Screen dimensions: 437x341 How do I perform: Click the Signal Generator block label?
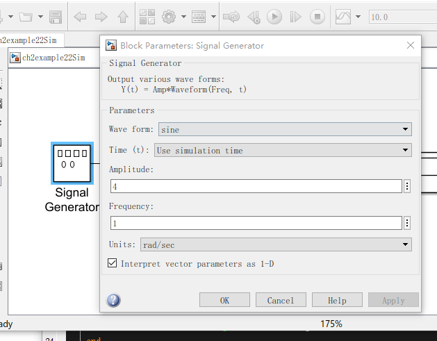click(x=72, y=200)
